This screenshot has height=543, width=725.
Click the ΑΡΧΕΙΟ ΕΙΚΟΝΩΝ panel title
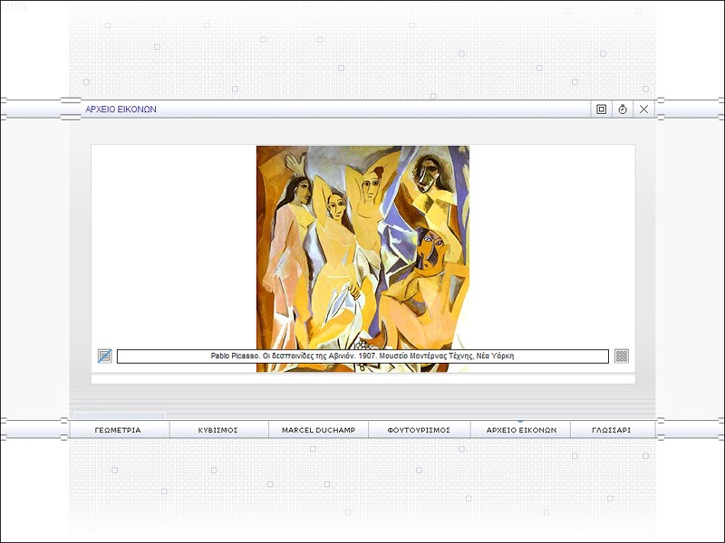(121, 110)
